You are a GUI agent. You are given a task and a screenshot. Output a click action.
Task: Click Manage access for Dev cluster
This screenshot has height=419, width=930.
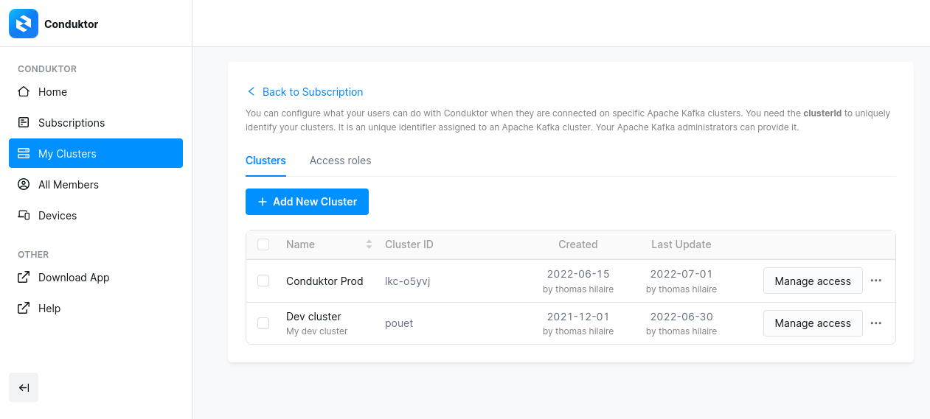pyautogui.click(x=813, y=323)
